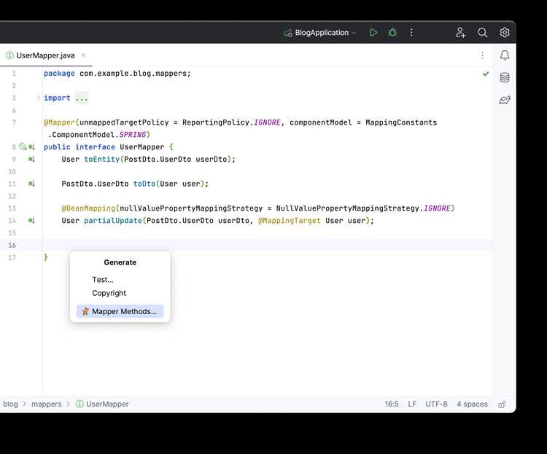
Task: Close the UserMapper.java editor tab
Action: 83,55
